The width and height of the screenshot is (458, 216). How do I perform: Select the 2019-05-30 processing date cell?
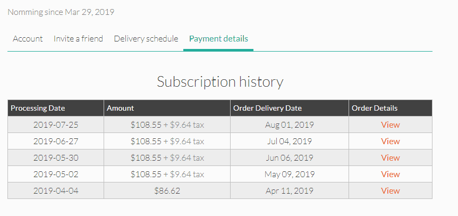(x=56, y=158)
